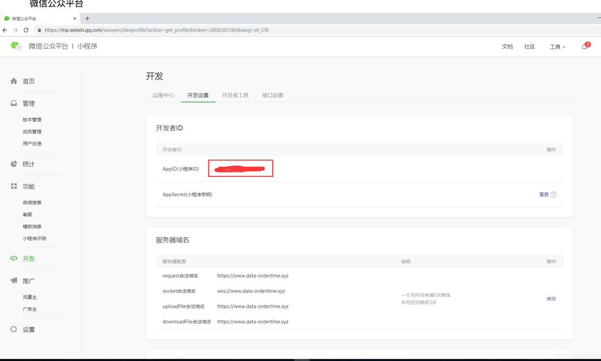Click the AppSecret(小程序密钥) label
601x361 pixels.
coord(187,194)
